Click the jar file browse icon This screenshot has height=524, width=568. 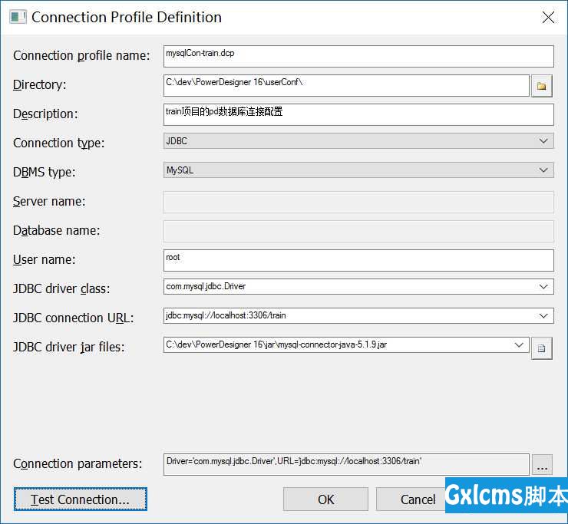click(x=542, y=348)
